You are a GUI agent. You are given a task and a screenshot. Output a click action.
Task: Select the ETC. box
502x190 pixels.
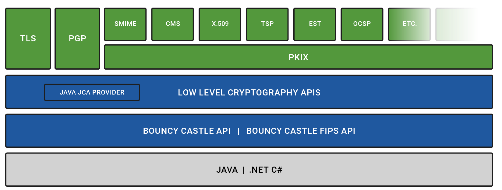[409, 24]
